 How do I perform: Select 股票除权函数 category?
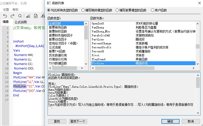(66, 31)
